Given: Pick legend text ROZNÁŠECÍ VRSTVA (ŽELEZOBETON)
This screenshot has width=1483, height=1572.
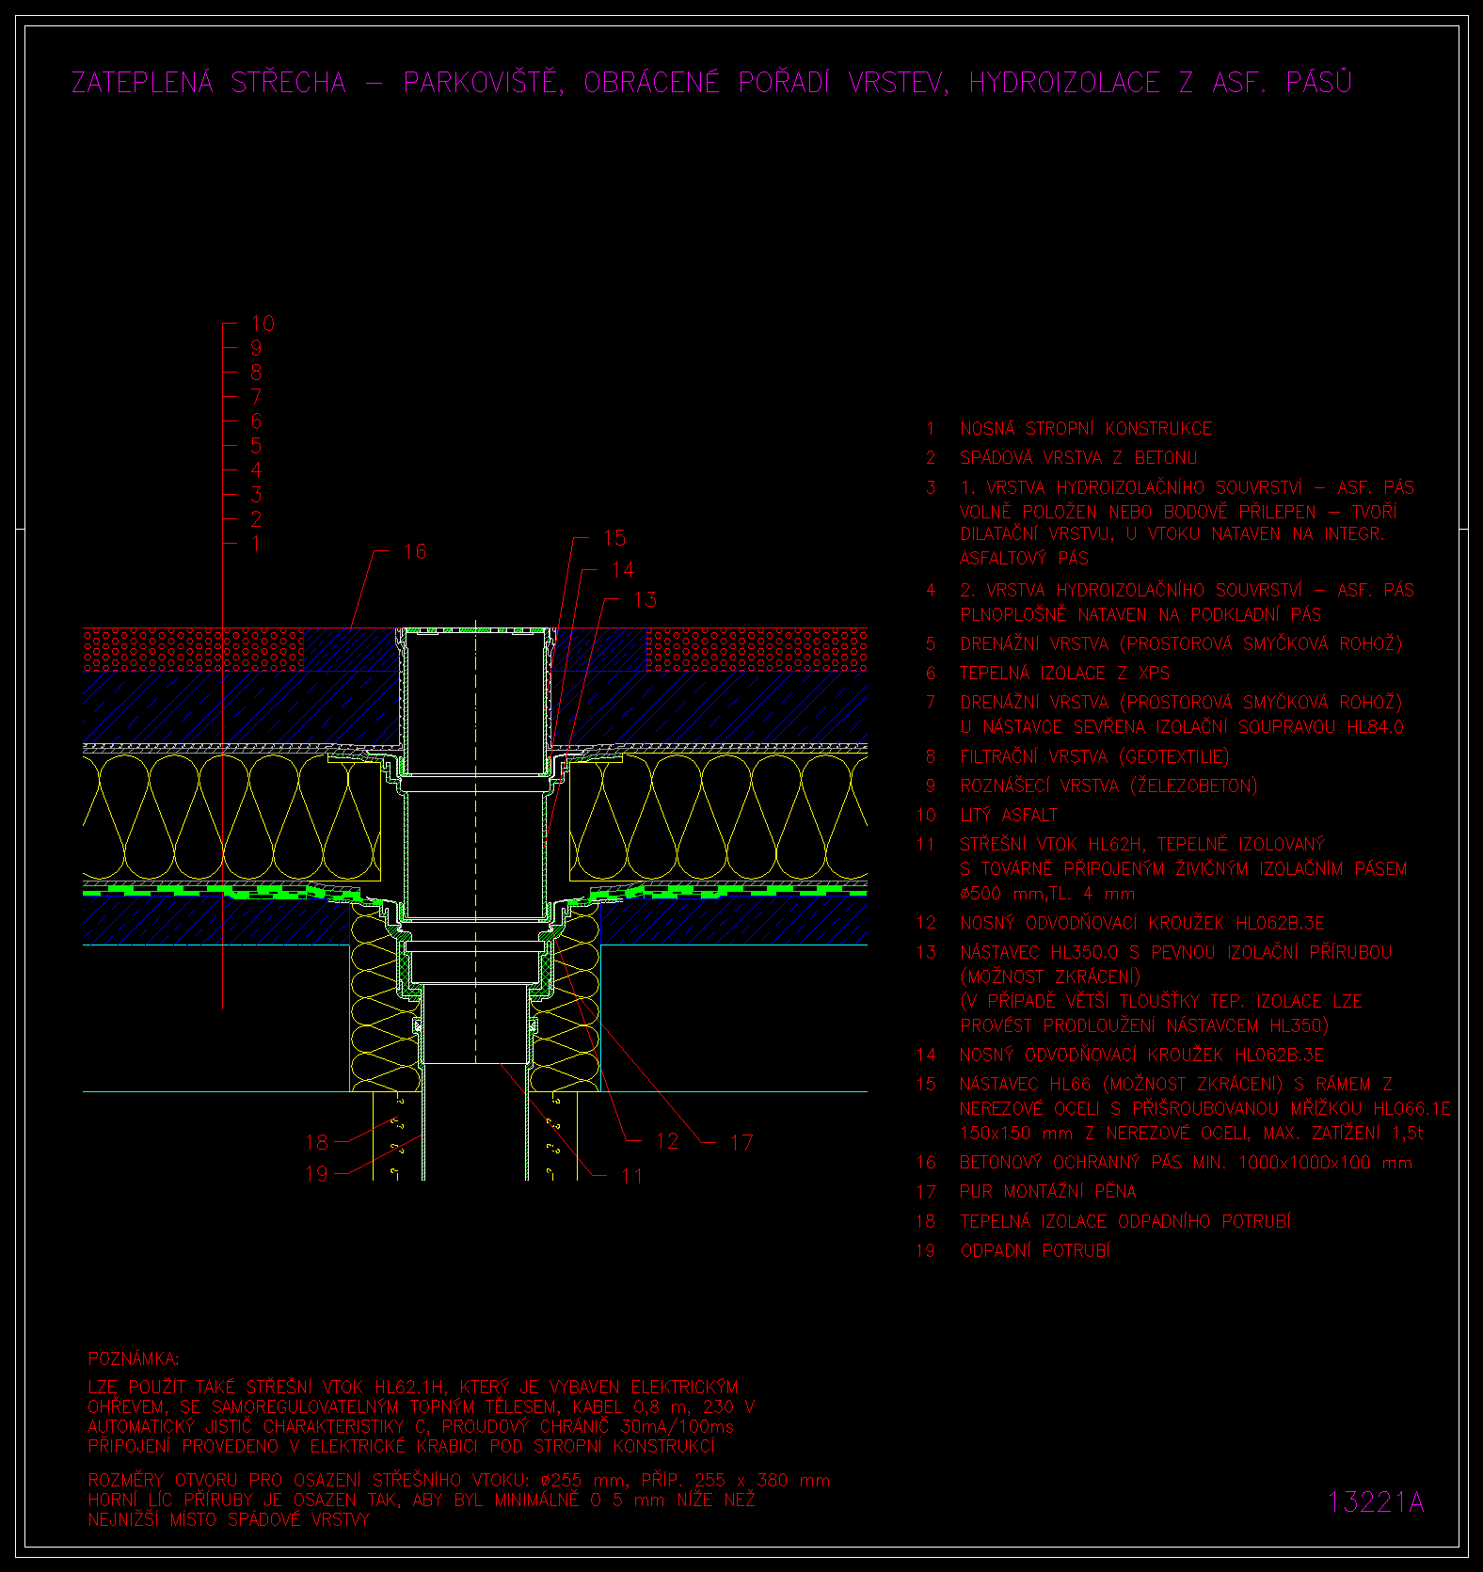Looking at the screenshot, I should 1108,786.
